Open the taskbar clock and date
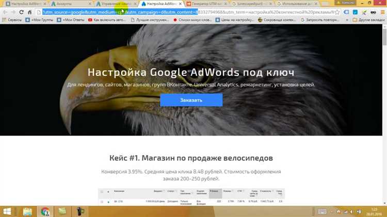387x217 pixels. tap(374, 212)
